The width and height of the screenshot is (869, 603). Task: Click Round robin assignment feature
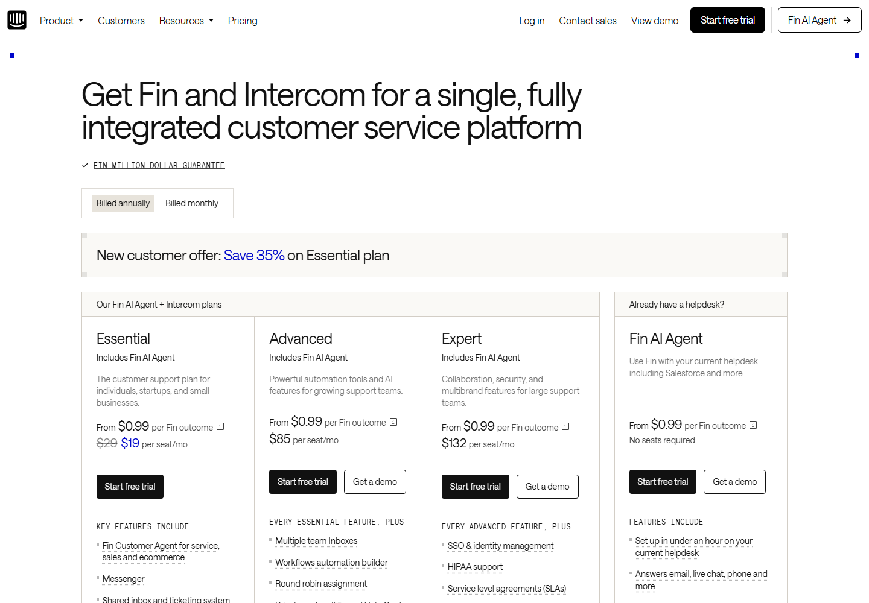point(321,584)
